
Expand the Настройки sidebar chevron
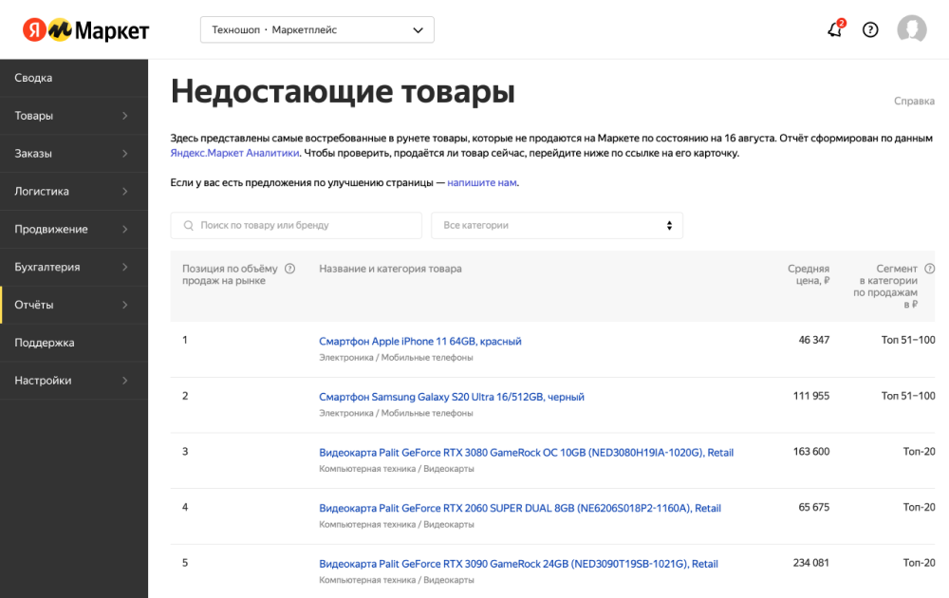(124, 381)
